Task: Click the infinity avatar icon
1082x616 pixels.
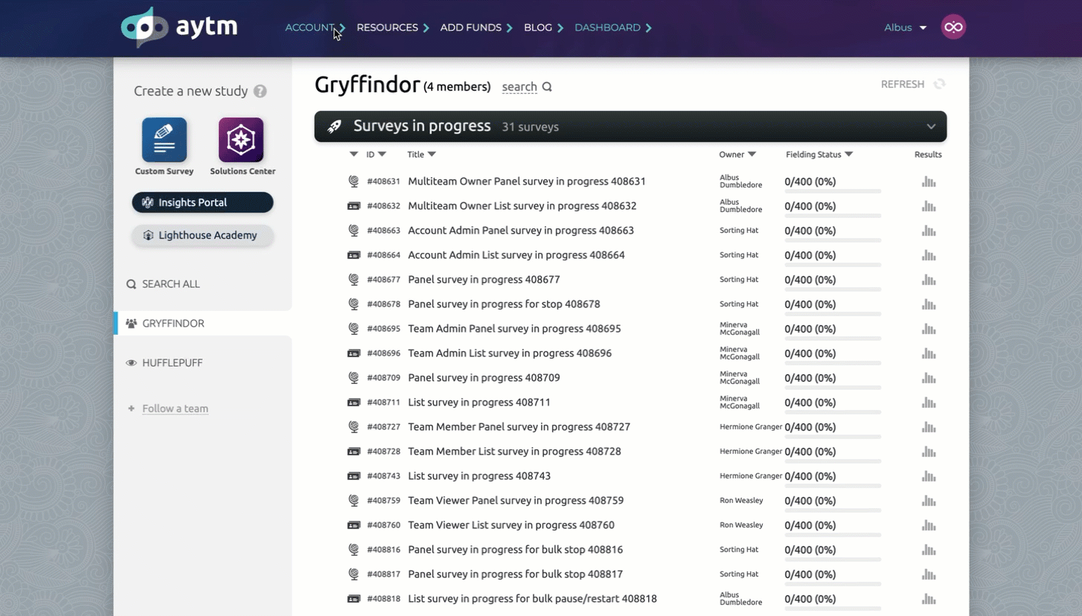Action: click(x=953, y=28)
